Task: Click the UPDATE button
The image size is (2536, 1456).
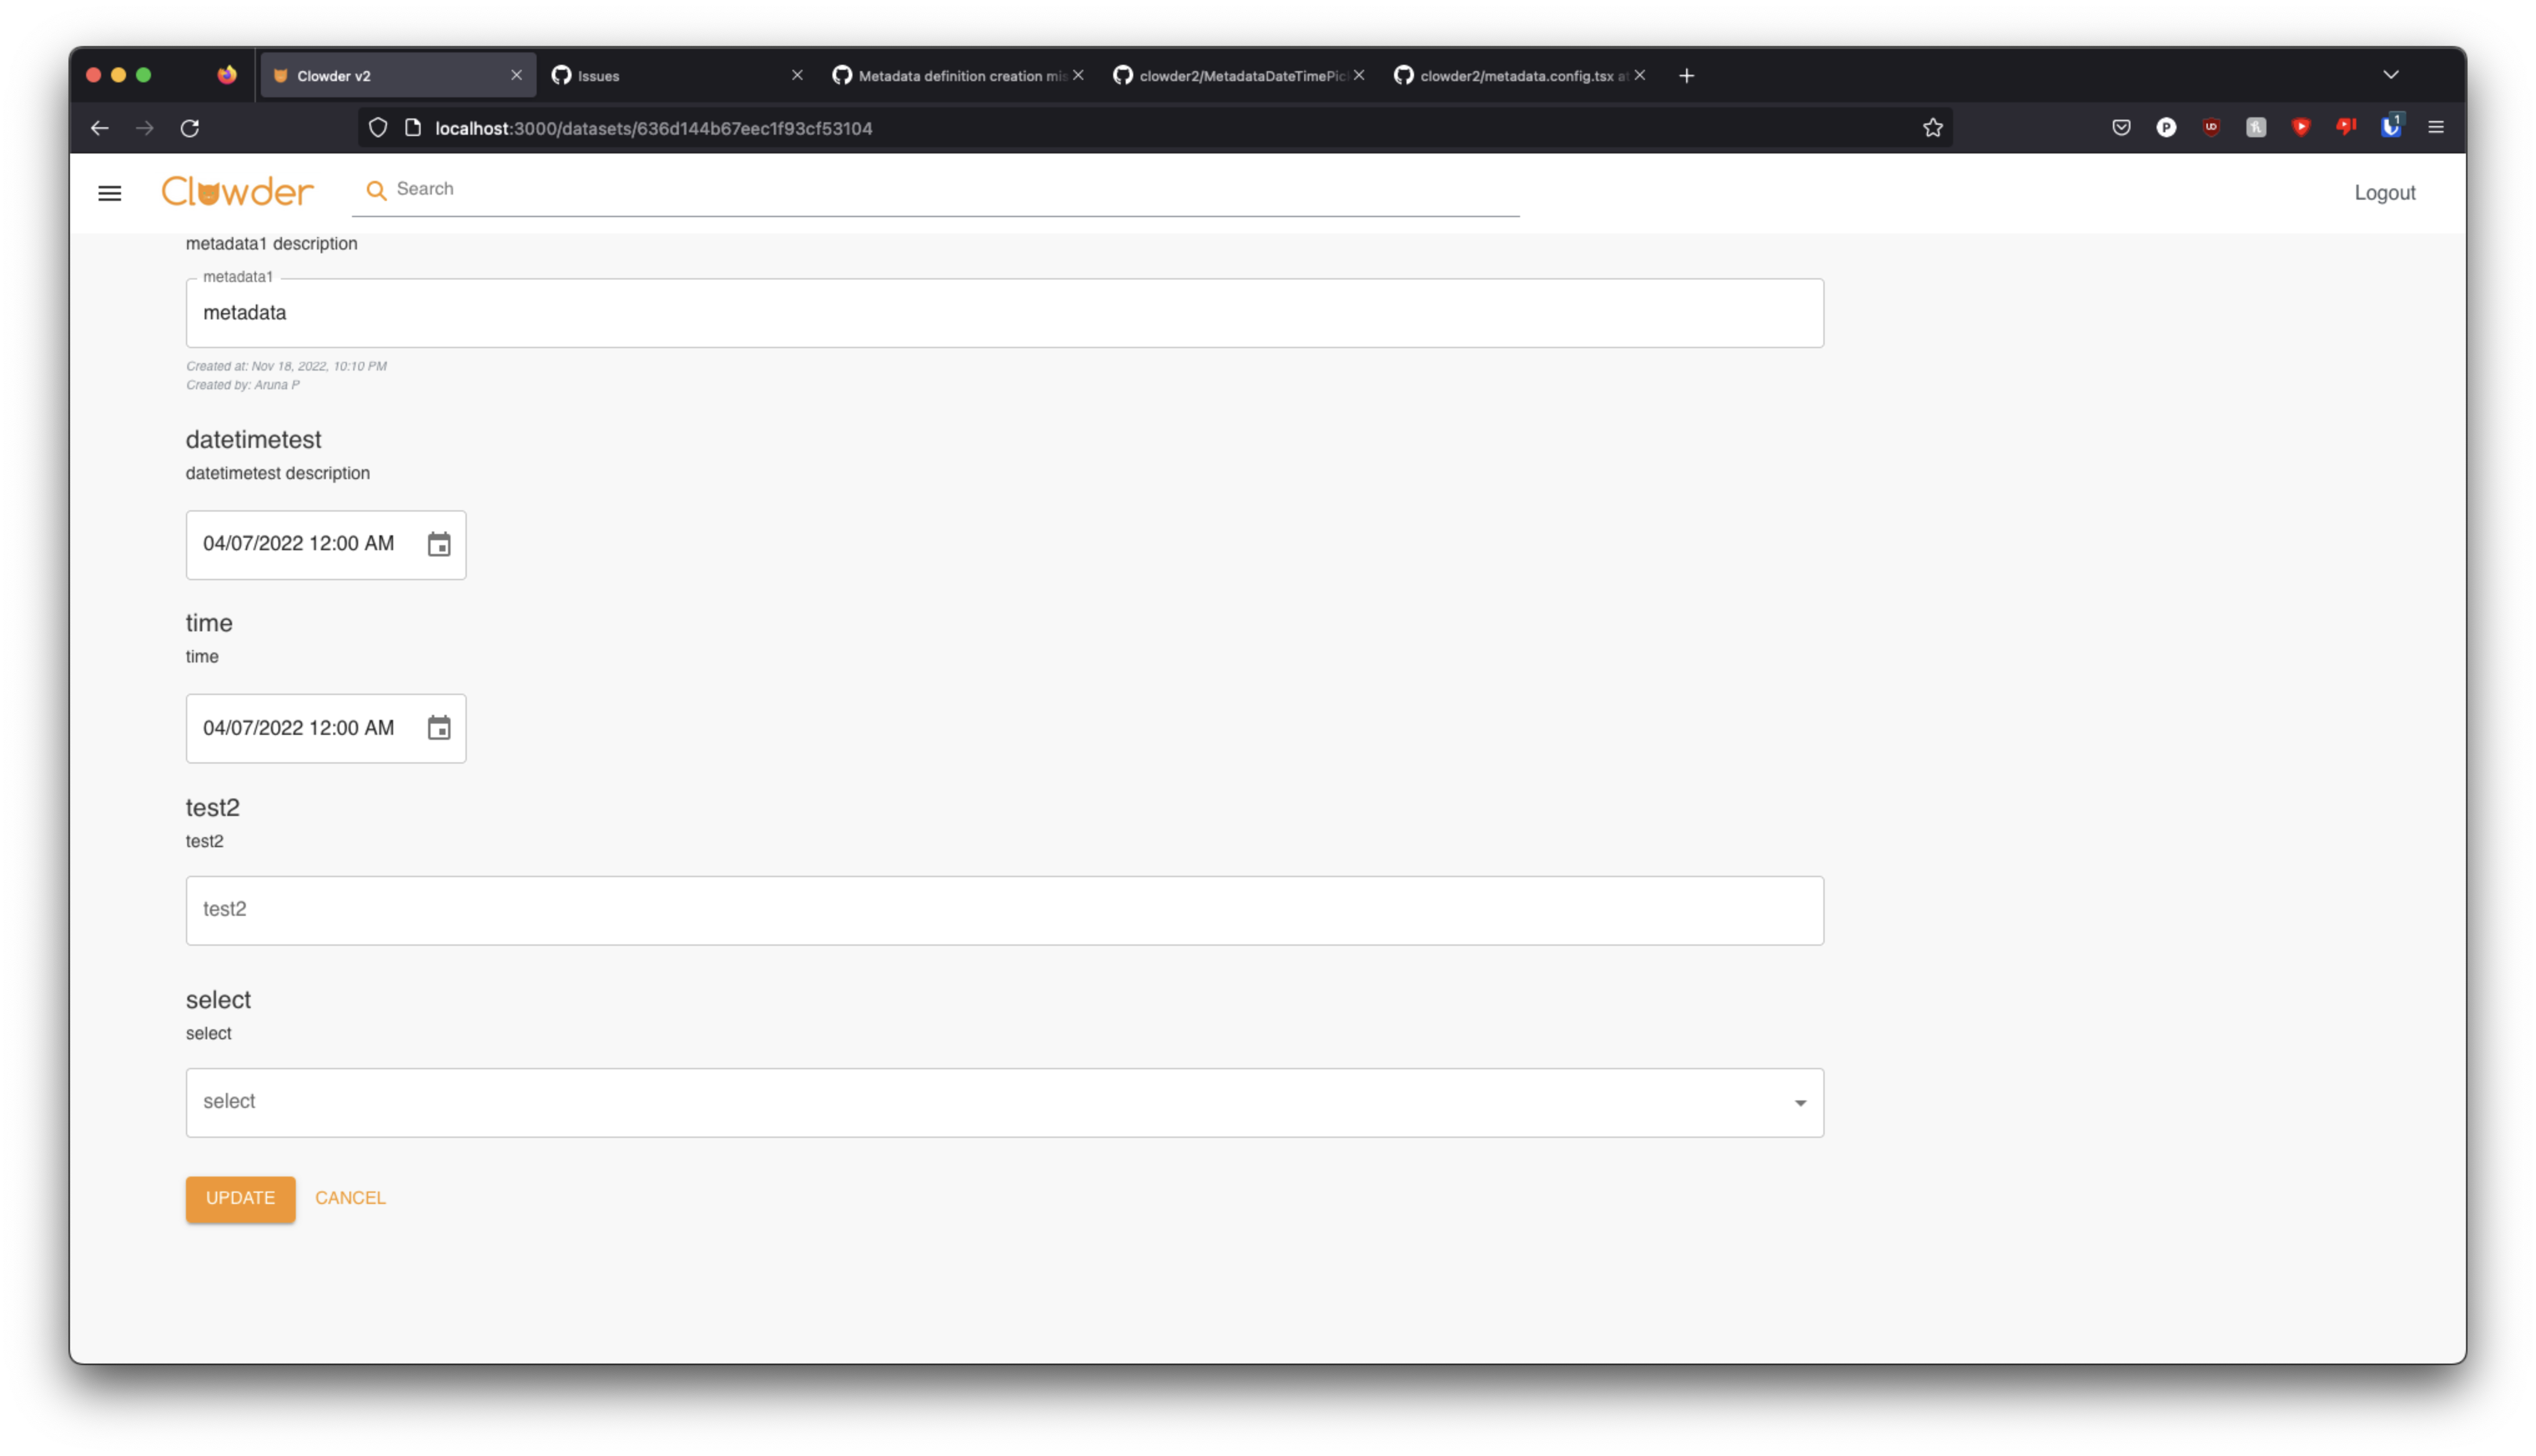Action: click(x=240, y=1198)
